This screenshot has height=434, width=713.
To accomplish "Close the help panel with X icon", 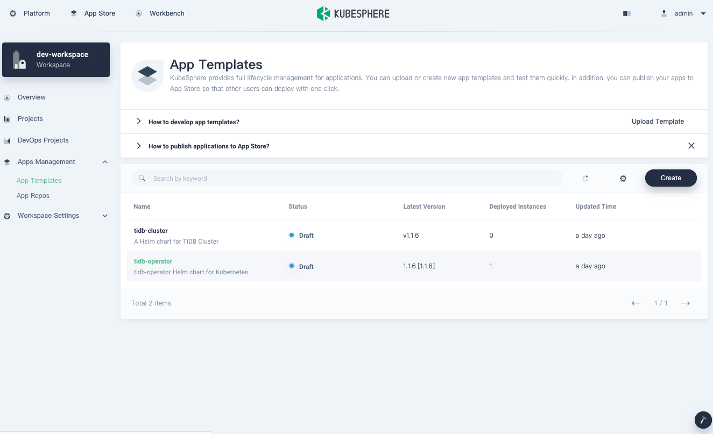I will [691, 146].
